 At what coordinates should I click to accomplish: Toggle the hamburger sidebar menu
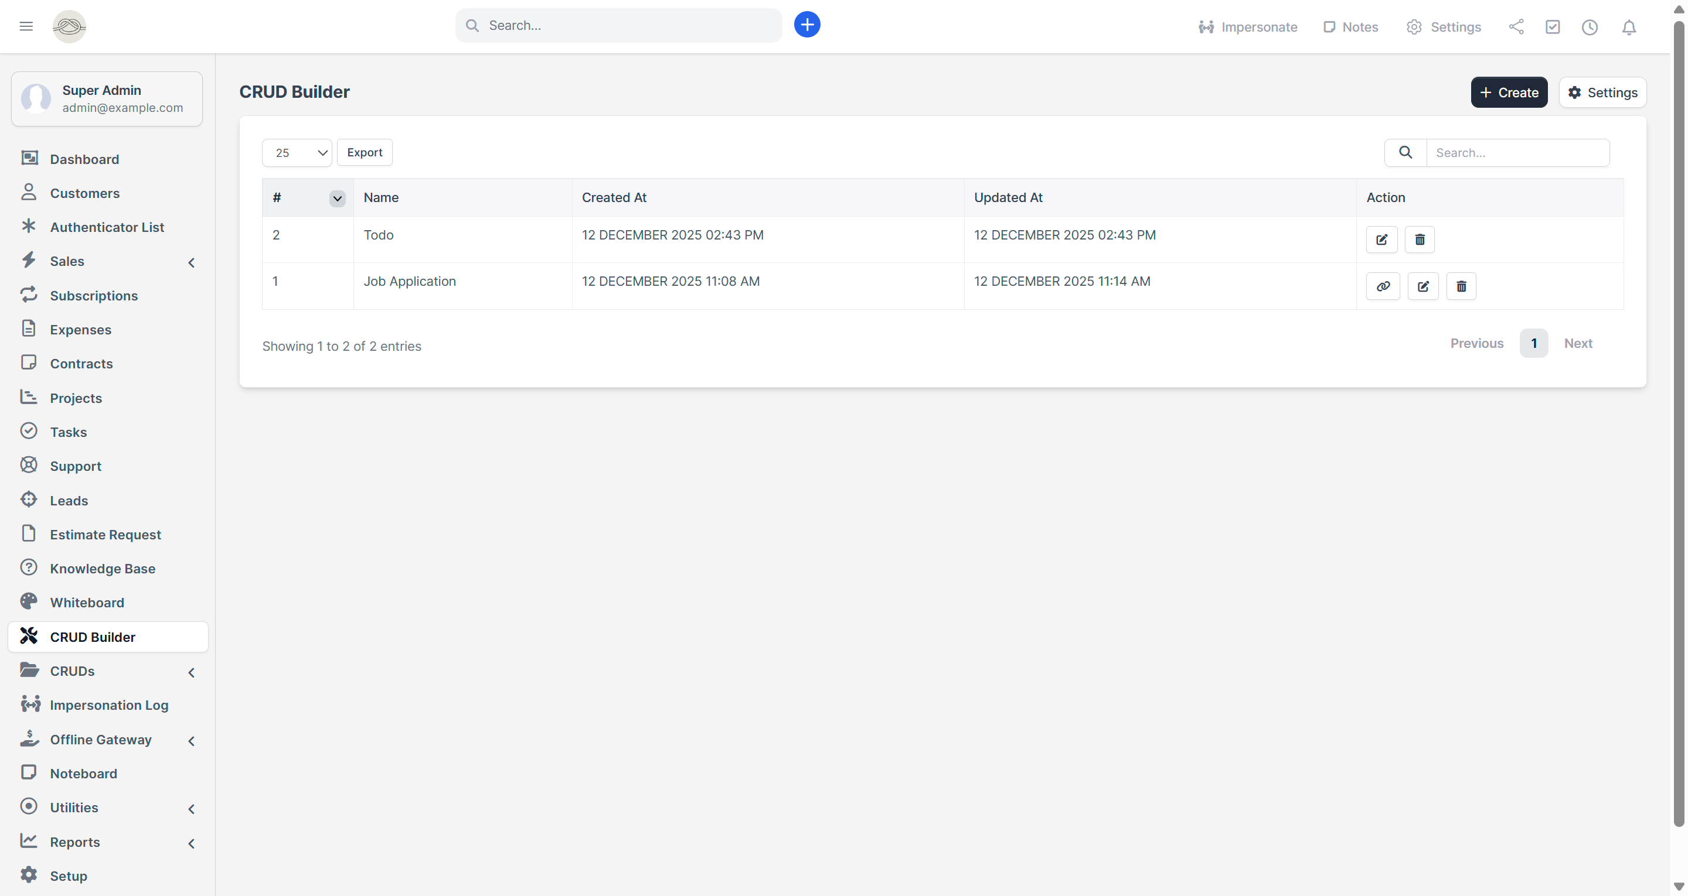coord(26,26)
